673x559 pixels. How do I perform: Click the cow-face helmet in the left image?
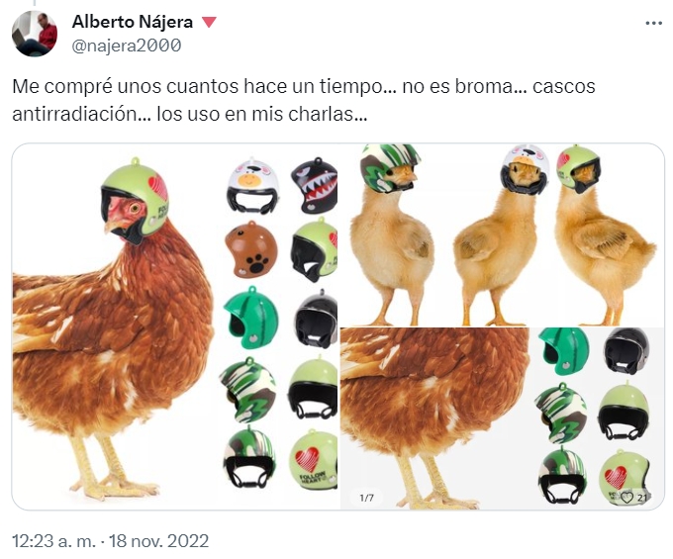(x=252, y=186)
